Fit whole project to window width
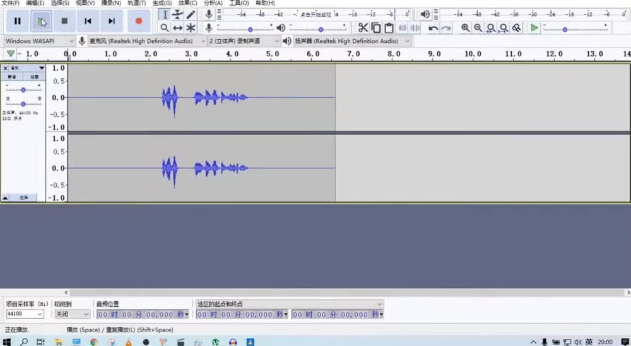The height and width of the screenshot is (346, 631). 504,28
